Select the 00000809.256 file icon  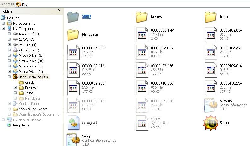click(142, 105)
